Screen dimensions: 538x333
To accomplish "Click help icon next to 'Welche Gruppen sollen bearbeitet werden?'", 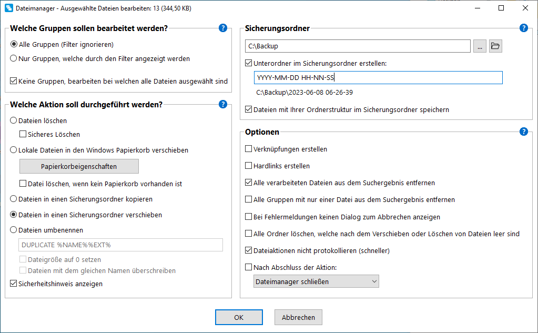I will pyautogui.click(x=223, y=28).
